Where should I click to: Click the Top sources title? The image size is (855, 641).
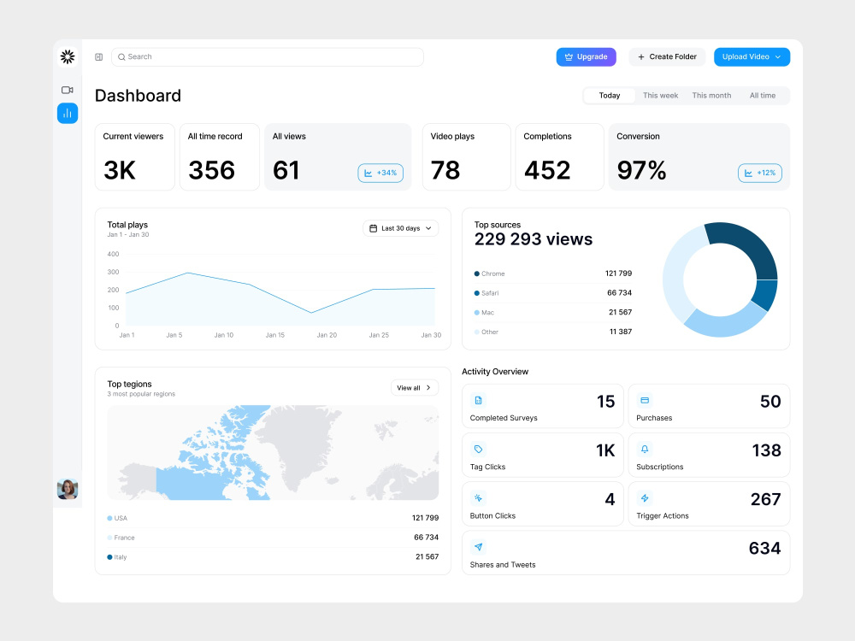[498, 225]
